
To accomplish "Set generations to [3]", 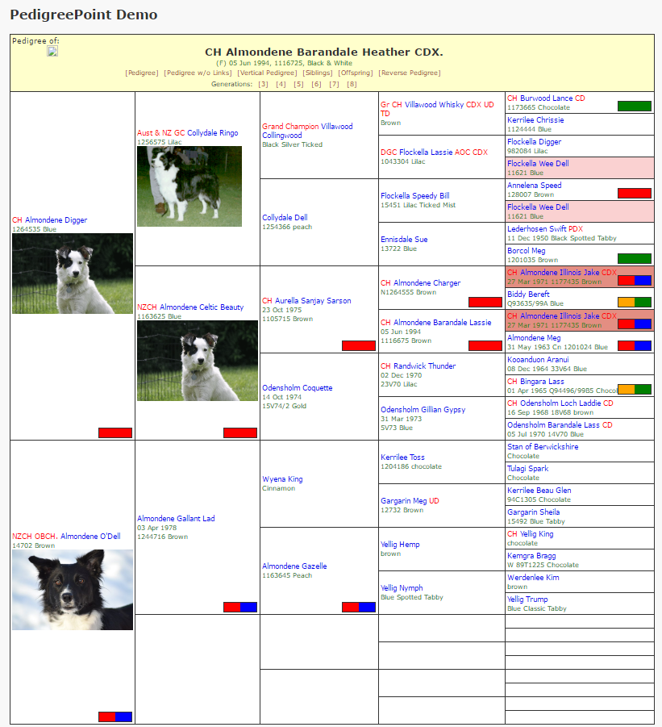I will (x=263, y=84).
